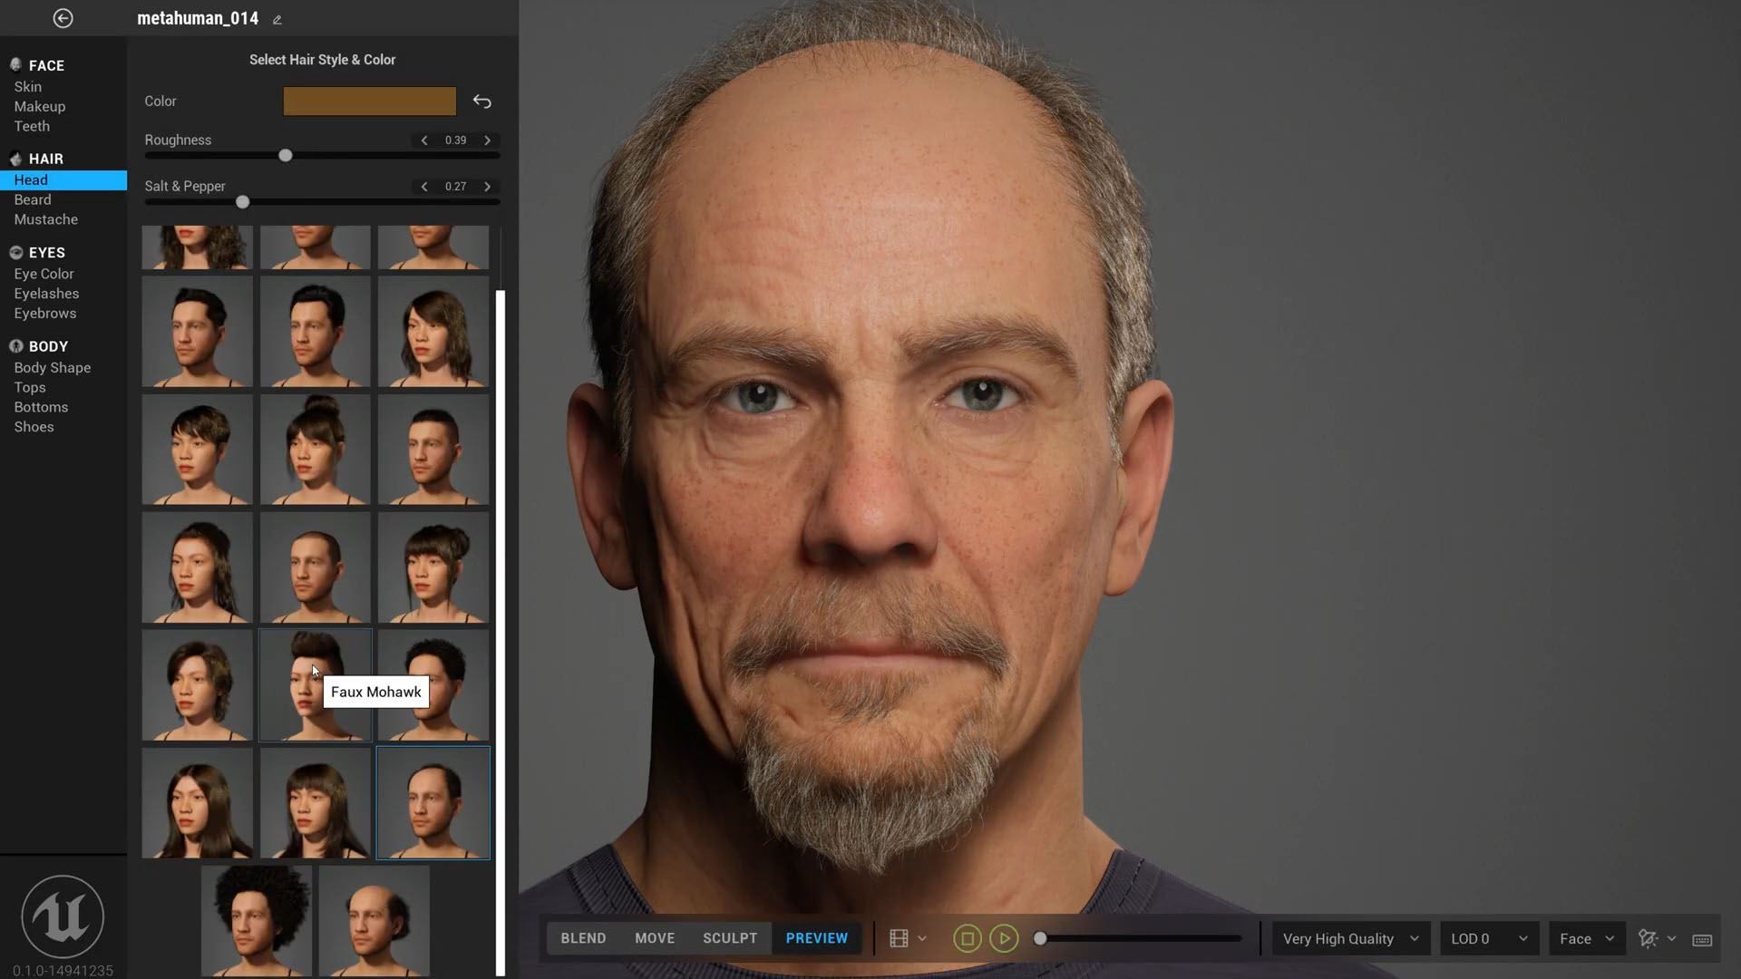Click the Roughness slider handle
This screenshot has width=1741, height=979.
286,156
